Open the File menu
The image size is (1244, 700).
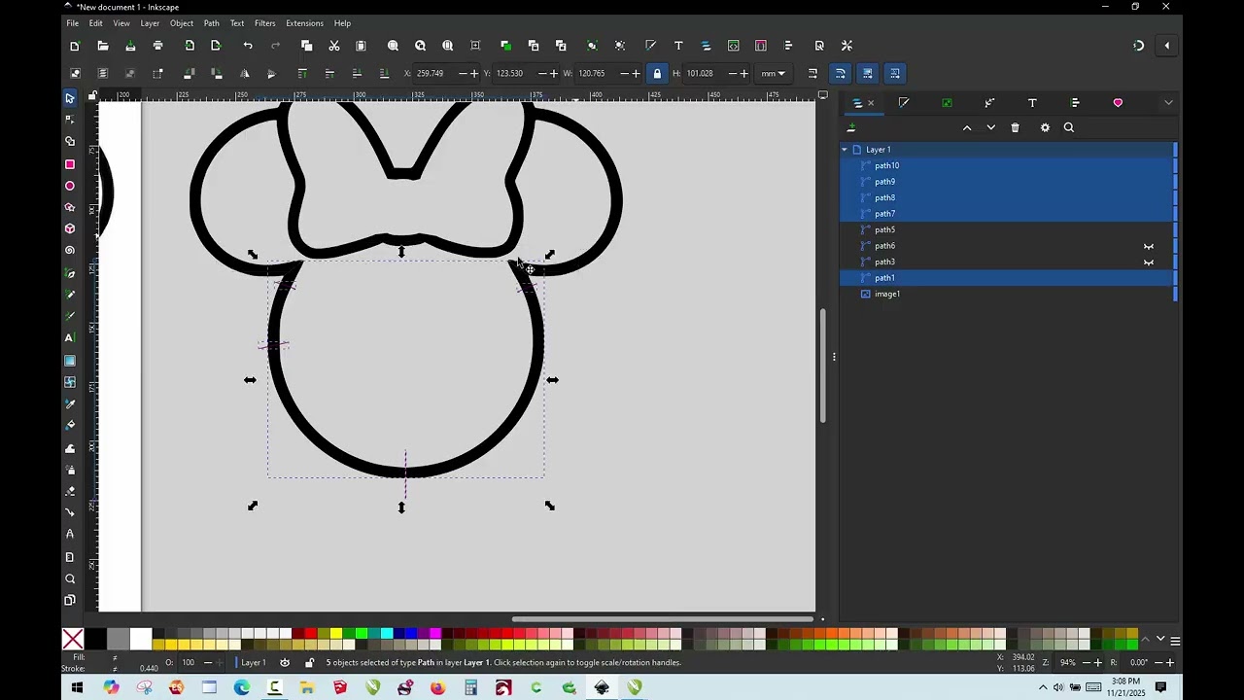pyautogui.click(x=72, y=23)
